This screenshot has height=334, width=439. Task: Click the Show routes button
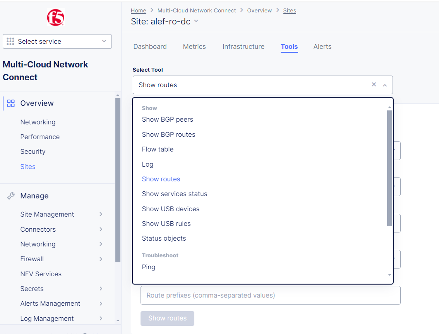[x=167, y=319]
